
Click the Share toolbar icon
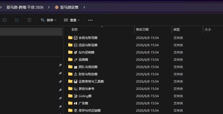(17, 20)
